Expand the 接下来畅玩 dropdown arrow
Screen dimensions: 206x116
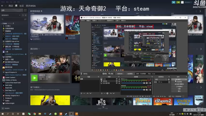(x=41, y=87)
